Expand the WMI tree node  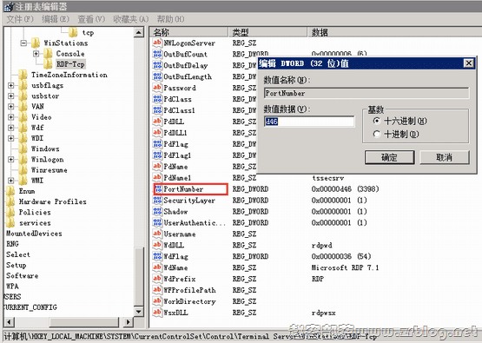click(x=11, y=181)
